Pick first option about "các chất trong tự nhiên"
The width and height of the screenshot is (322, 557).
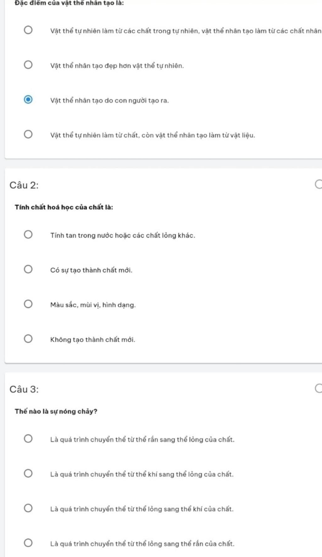coord(28,30)
